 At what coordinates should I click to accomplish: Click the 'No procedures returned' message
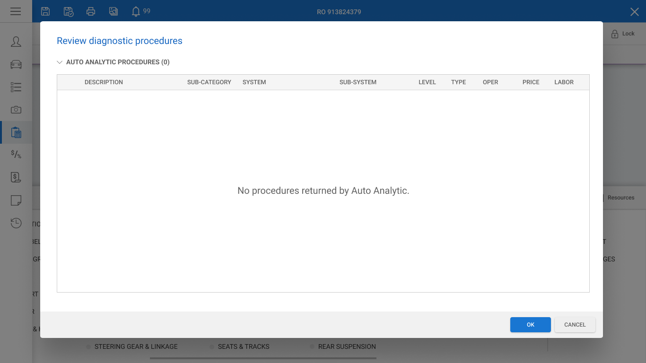click(x=323, y=191)
